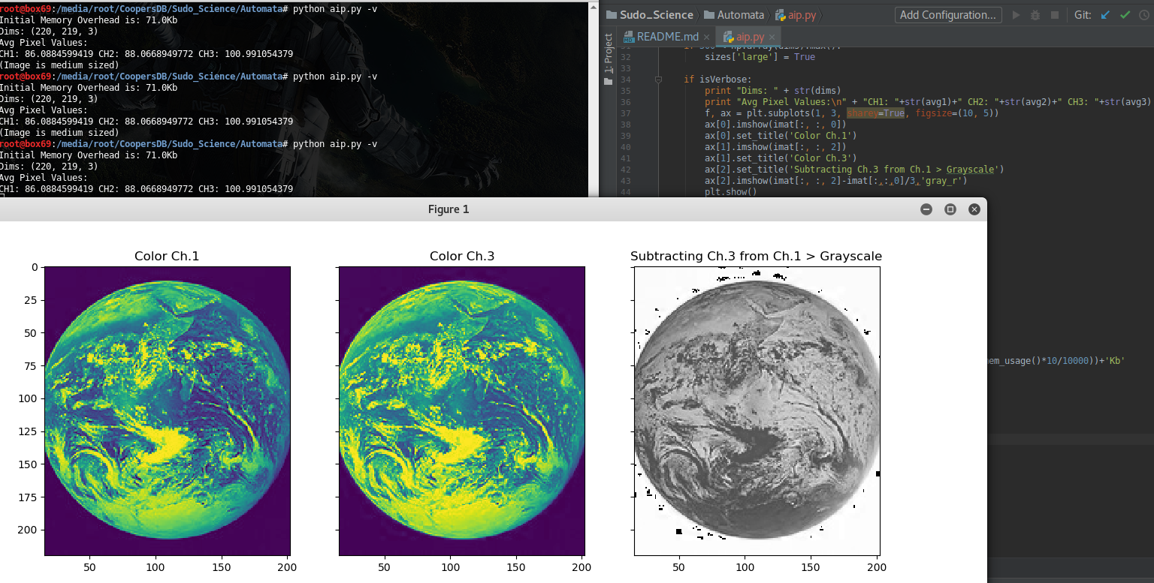The width and height of the screenshot is (1154, 583).
Task: Close the README.md editor tab
Action: click(708, 37)
